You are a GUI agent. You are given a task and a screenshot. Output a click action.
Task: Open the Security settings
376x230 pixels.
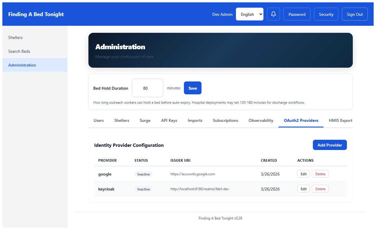(326, 14)
